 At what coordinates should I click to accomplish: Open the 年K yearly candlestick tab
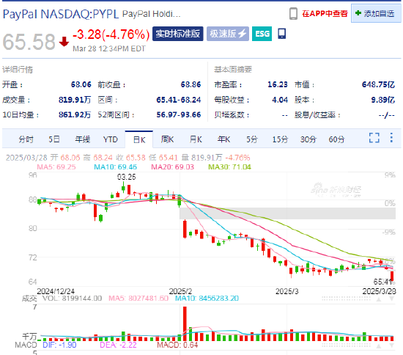pos(224,139)
